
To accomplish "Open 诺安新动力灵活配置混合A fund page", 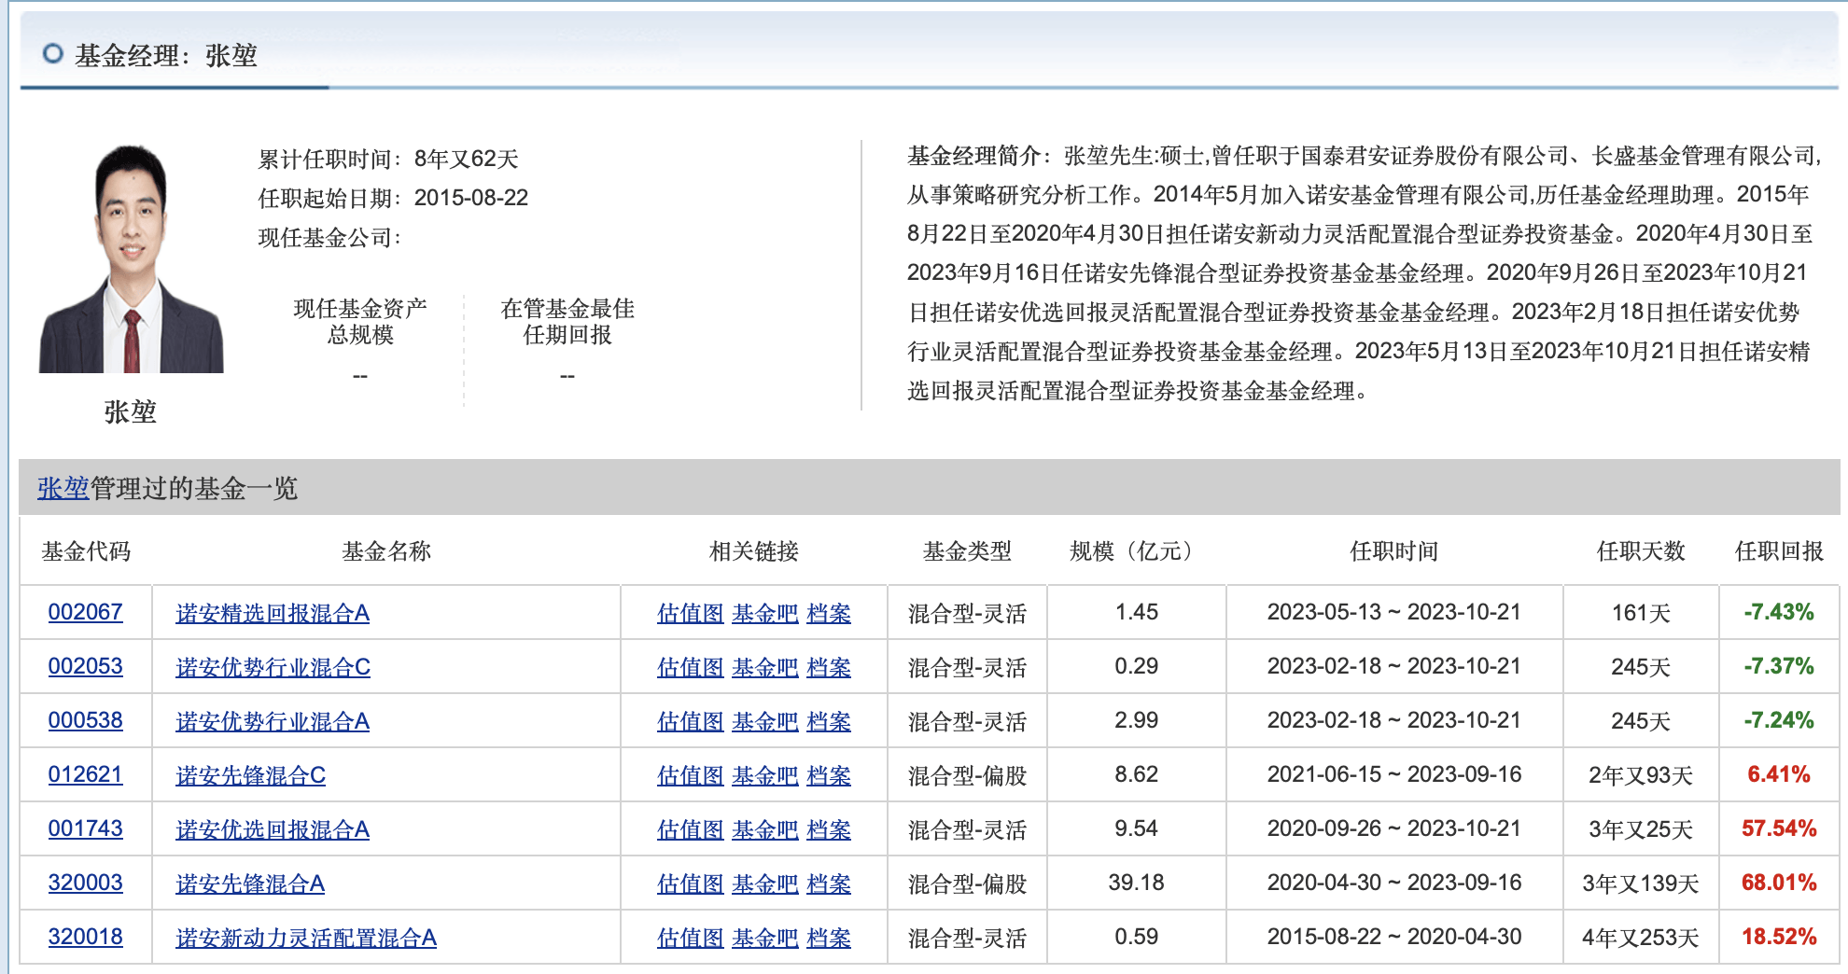I will pos(306,938).
